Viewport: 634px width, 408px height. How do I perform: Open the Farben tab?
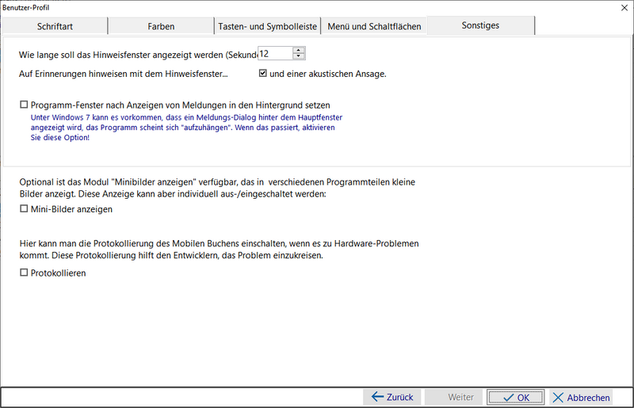tap(161, 26)
